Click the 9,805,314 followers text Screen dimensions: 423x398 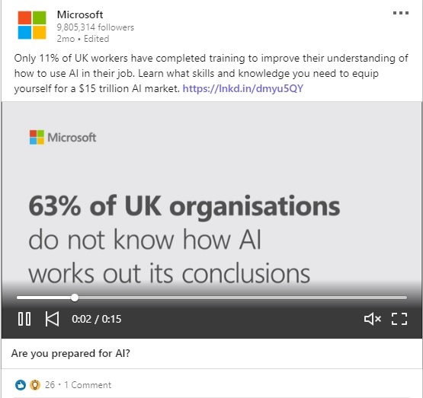click(x=95, y=27)
